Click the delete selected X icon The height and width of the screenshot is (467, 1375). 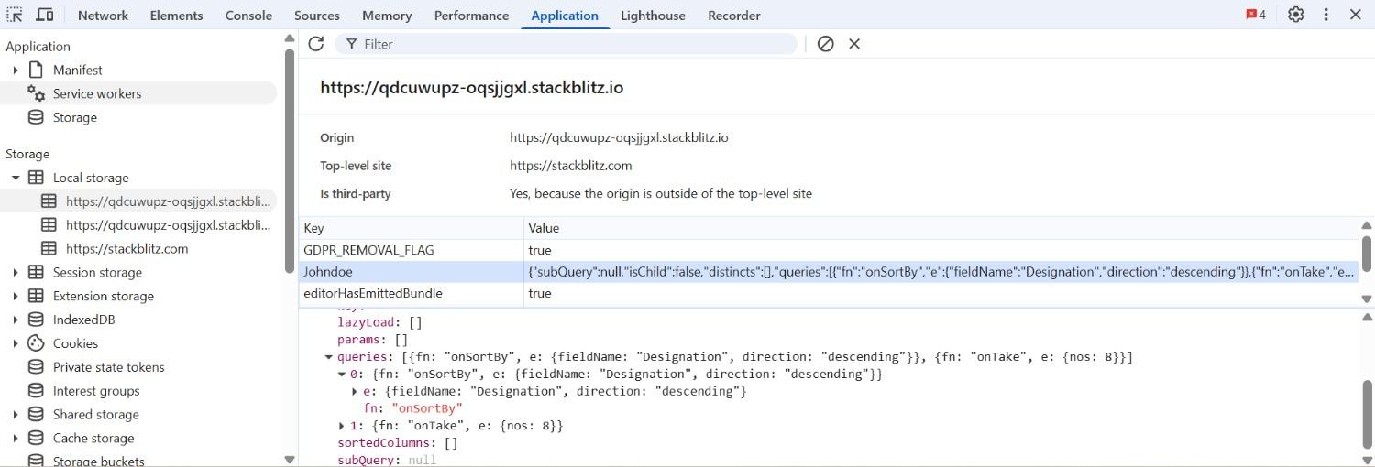click(x=854, y=44)
